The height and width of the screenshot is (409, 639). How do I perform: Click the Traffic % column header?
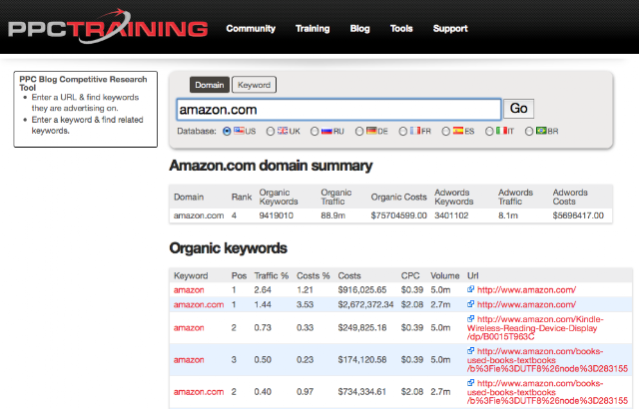(271, 275)
